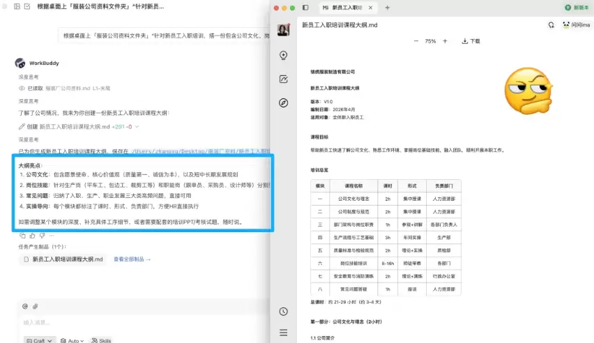Viewport: 594px width, 343px height.
Task: Click the WorkBuddy conversation title in header
Action: [x=100, y=6]
